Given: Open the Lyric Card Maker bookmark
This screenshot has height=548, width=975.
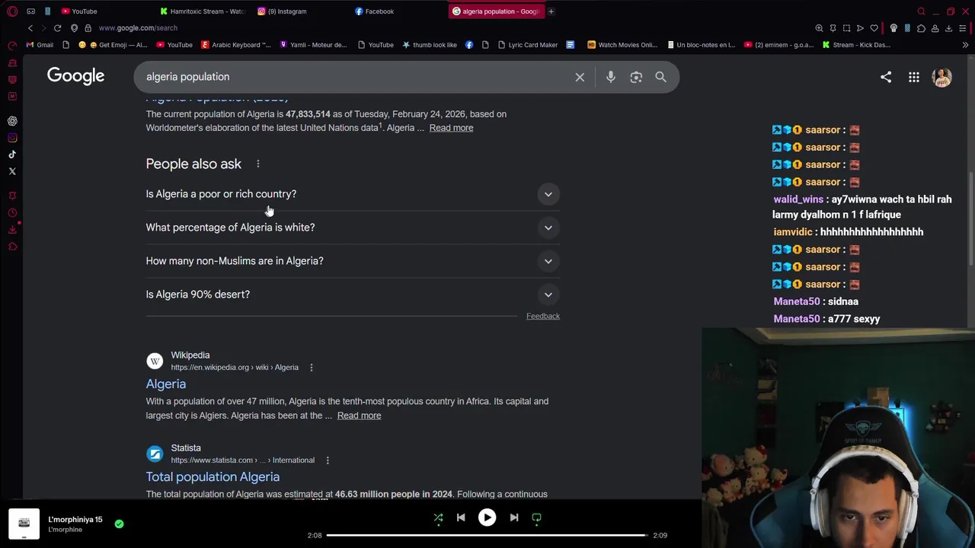Looking at the screenshot, I should pyautogui.click(x=528, y=45).
